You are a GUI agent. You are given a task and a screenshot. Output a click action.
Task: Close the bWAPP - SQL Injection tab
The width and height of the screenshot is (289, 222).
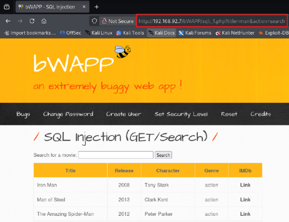click(84, 7)
